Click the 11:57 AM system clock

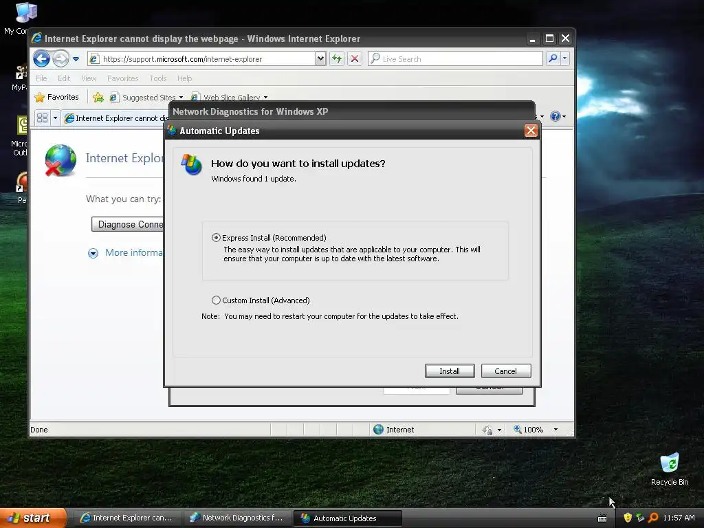pyautogui.click(x=679, y=518)
